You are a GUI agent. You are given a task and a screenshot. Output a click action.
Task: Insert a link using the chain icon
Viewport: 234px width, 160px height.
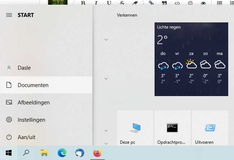point(151,3)
